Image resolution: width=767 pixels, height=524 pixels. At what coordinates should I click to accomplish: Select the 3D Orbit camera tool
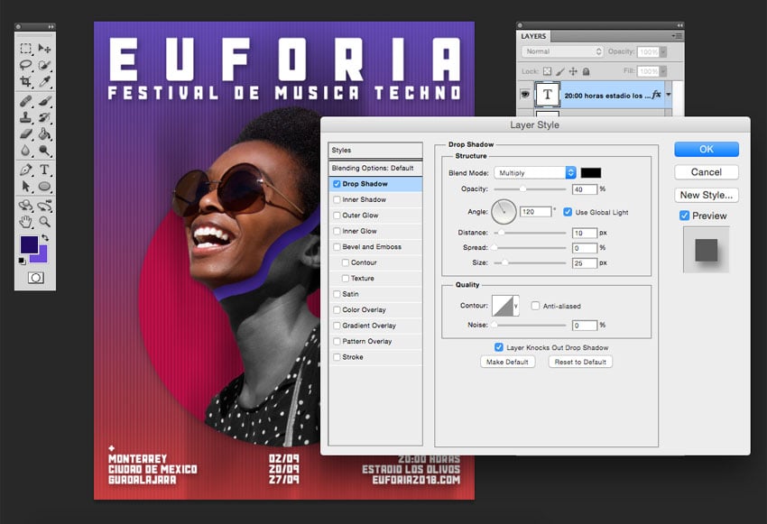[44, 206]
